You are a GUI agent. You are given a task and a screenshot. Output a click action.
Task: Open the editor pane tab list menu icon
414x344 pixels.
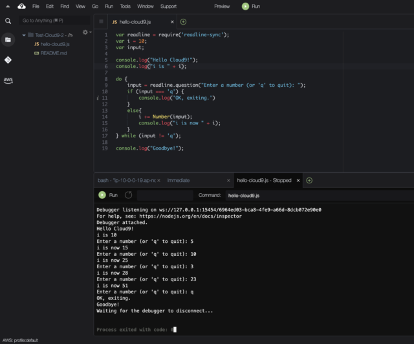tap(101, 21)
